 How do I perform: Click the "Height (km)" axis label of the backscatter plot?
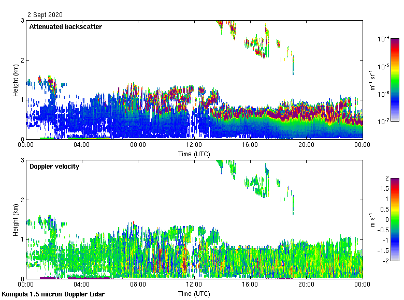17,80
